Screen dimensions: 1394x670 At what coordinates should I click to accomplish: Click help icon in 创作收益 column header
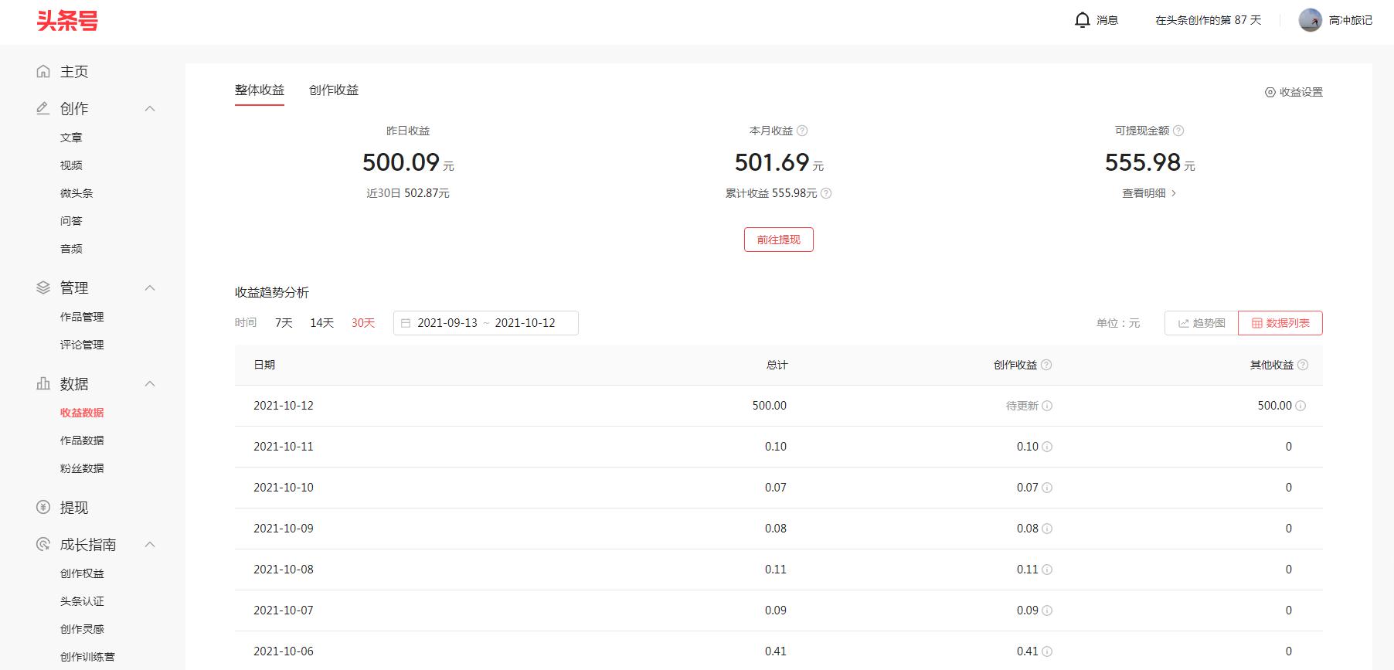click(x=1046, y=365)
